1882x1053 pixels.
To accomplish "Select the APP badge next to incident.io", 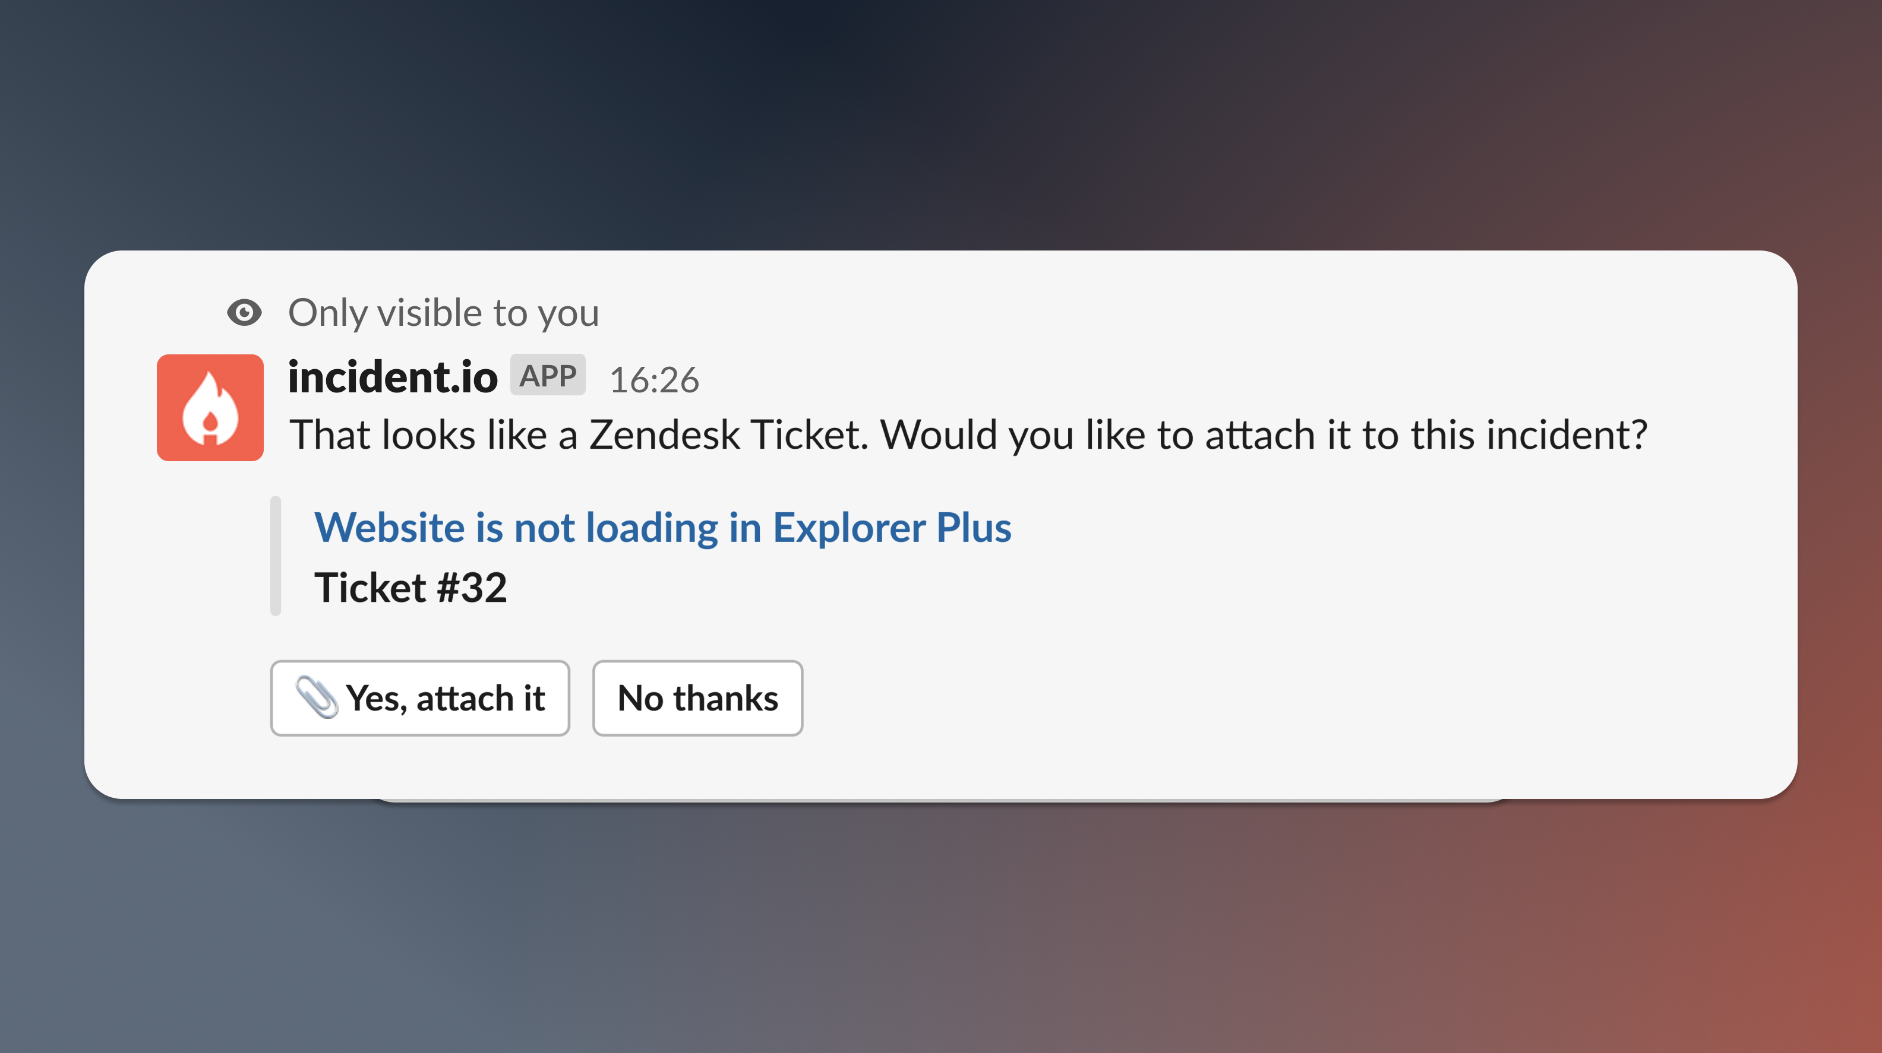I will click(x=547, y=375).
